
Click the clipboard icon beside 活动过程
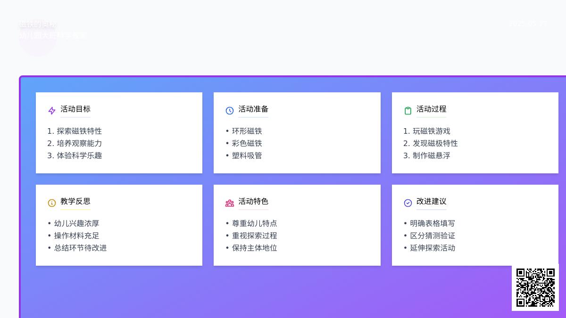click(x=408, y=111)
